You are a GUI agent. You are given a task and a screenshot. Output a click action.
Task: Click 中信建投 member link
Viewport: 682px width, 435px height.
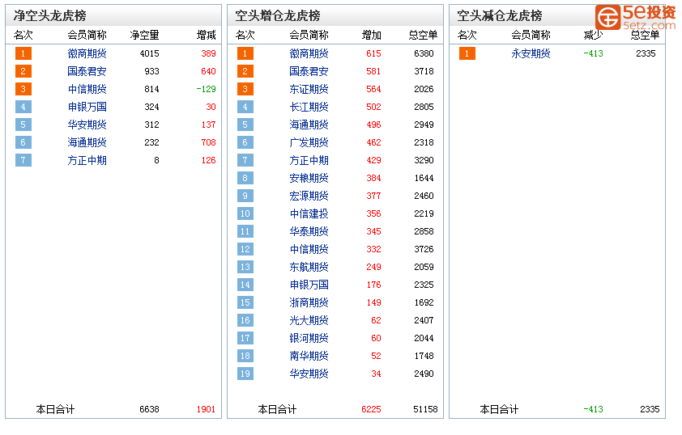click(x=309, y=213)
